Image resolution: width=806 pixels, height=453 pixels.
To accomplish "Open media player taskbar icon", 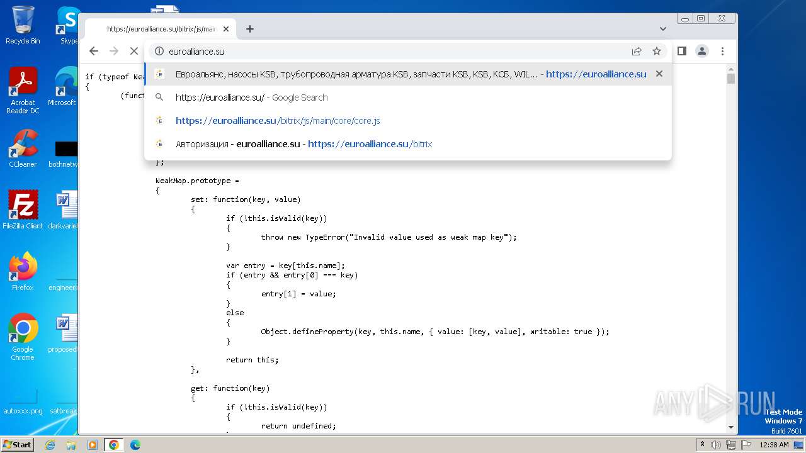I will 93,445.
